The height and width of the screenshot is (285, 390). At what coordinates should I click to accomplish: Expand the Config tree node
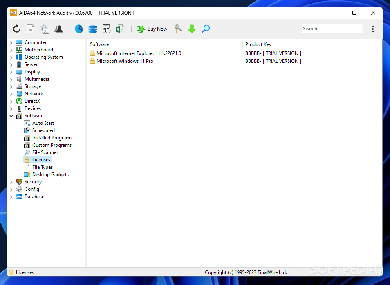[11, 190]
